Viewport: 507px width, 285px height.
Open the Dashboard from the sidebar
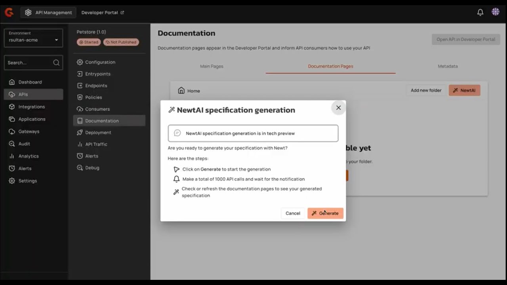[30, 82]
